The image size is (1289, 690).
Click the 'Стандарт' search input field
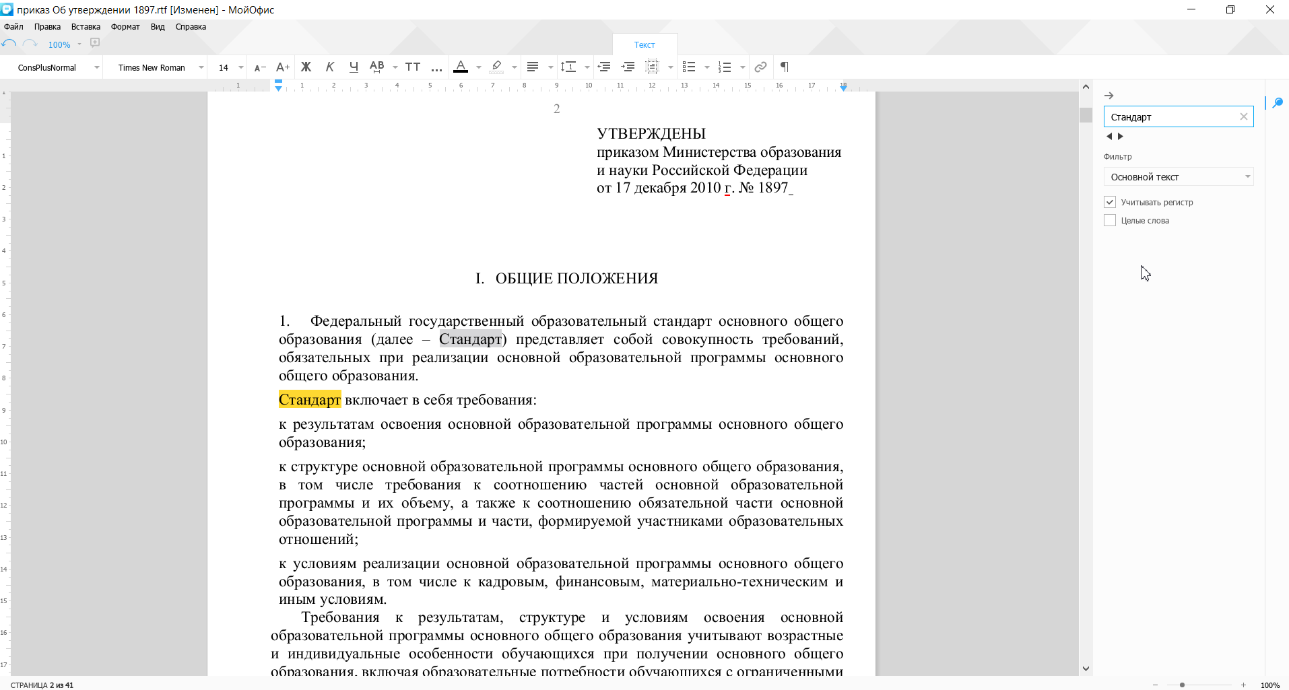click(x=1172, y=116)
